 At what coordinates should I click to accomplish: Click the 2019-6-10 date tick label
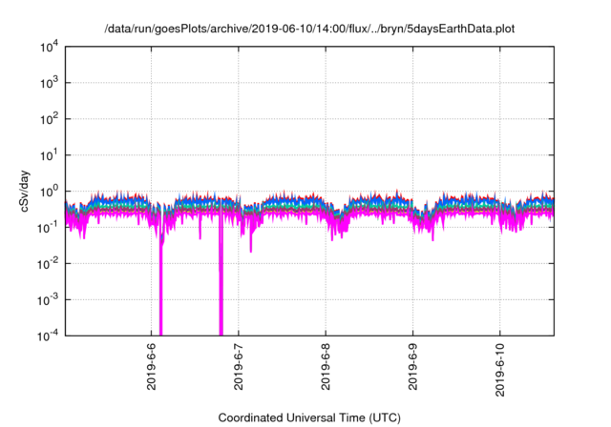500,370
